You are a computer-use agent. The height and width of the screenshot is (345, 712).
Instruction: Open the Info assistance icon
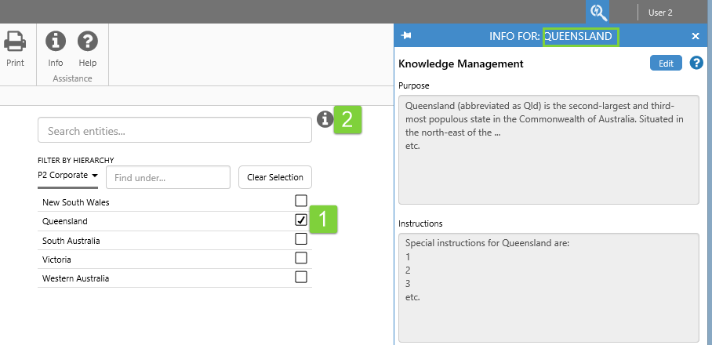56,42
